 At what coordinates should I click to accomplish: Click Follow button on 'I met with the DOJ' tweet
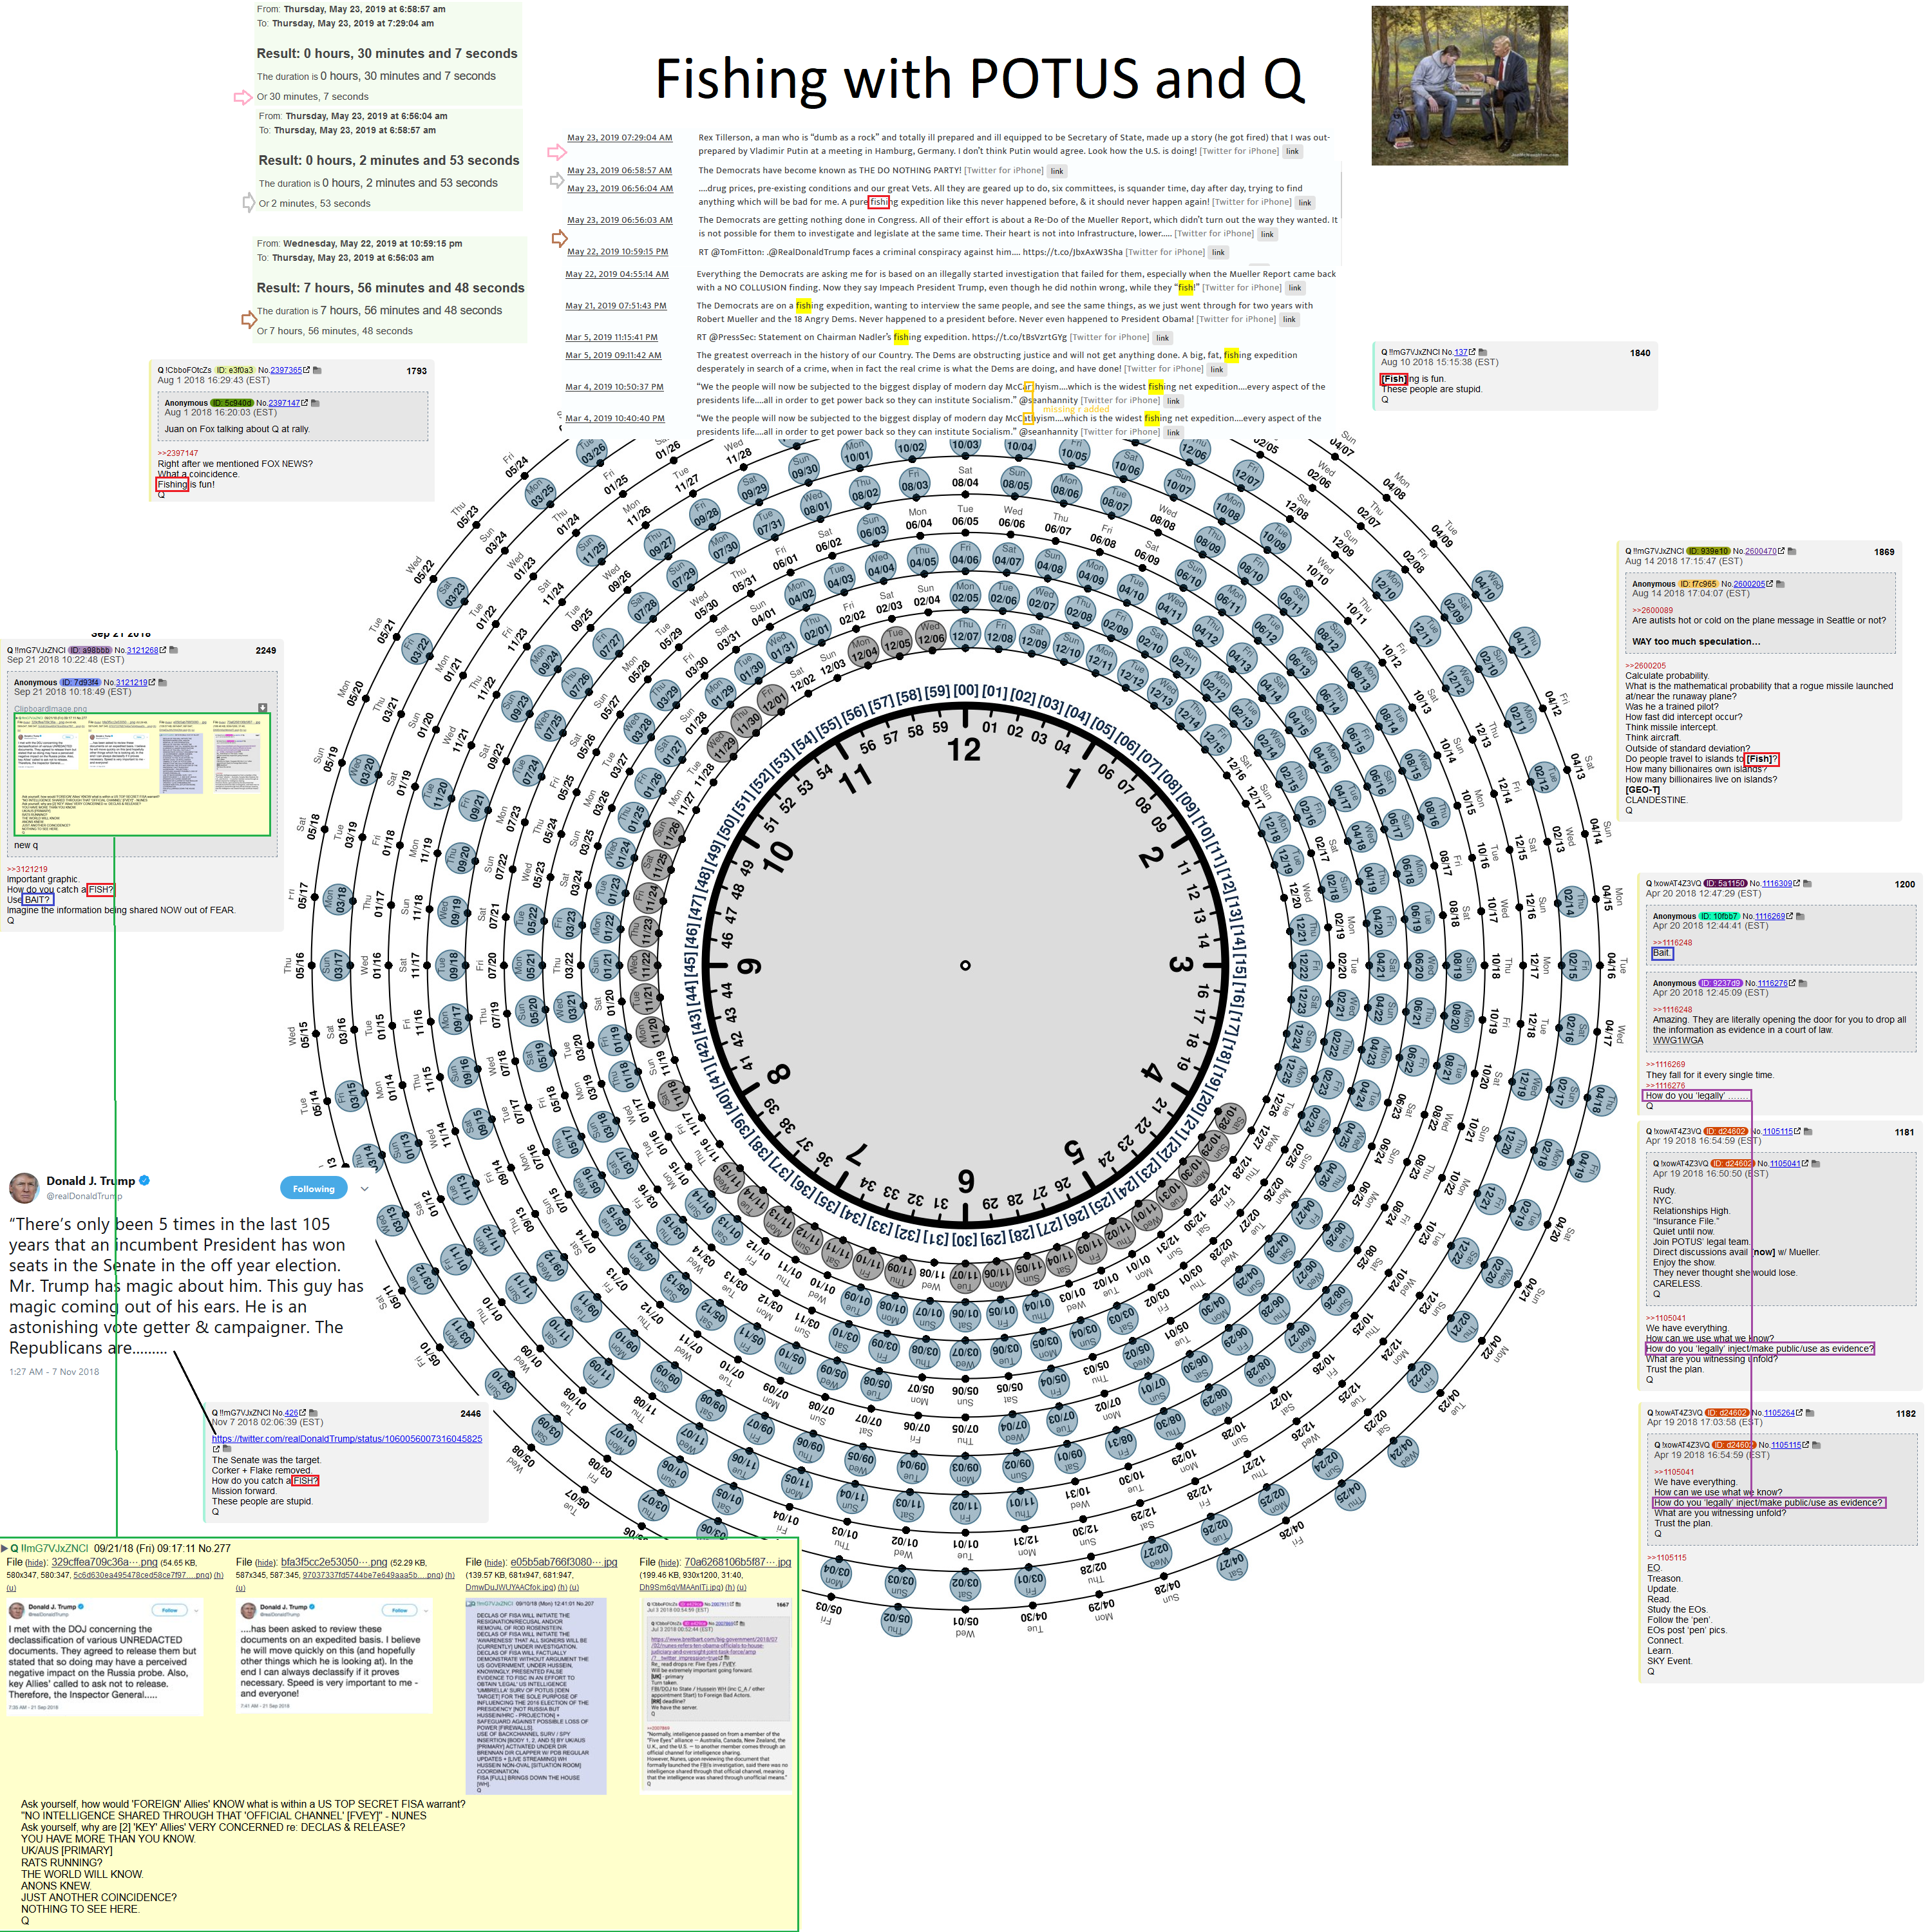[x=169, y=1610]
